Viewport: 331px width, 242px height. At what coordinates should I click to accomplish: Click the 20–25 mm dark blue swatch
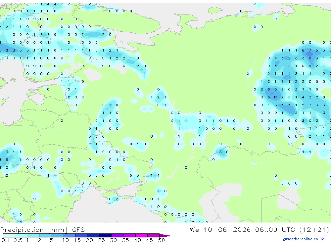(x=93, y=235)
